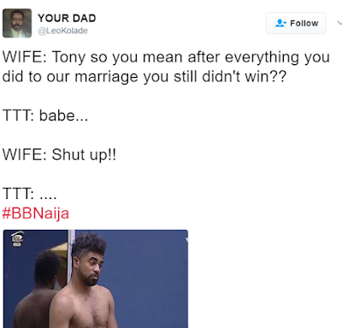Click the 'WIFE: Shut up!!' line
Viewport: 342px width, 328px height.
coord(59,155)
